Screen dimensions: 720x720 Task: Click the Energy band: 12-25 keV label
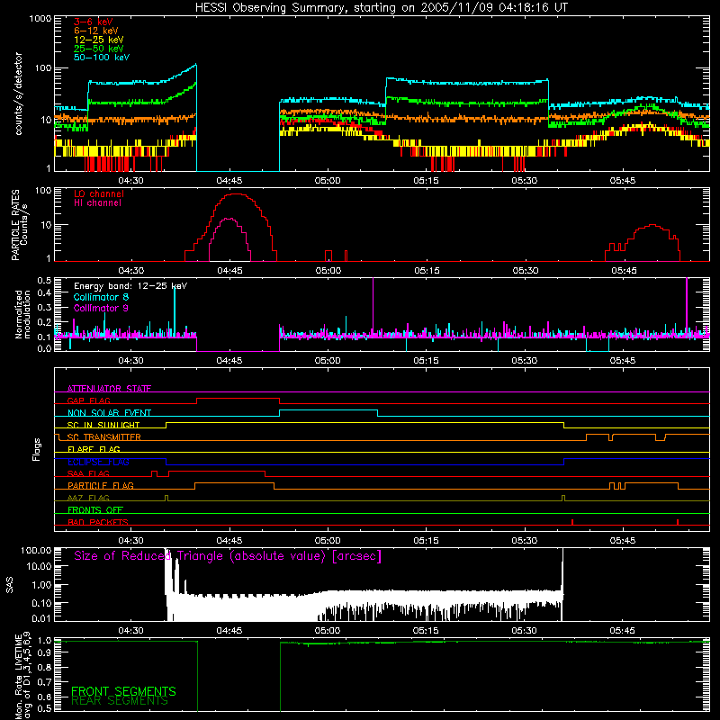coord(130,286)
